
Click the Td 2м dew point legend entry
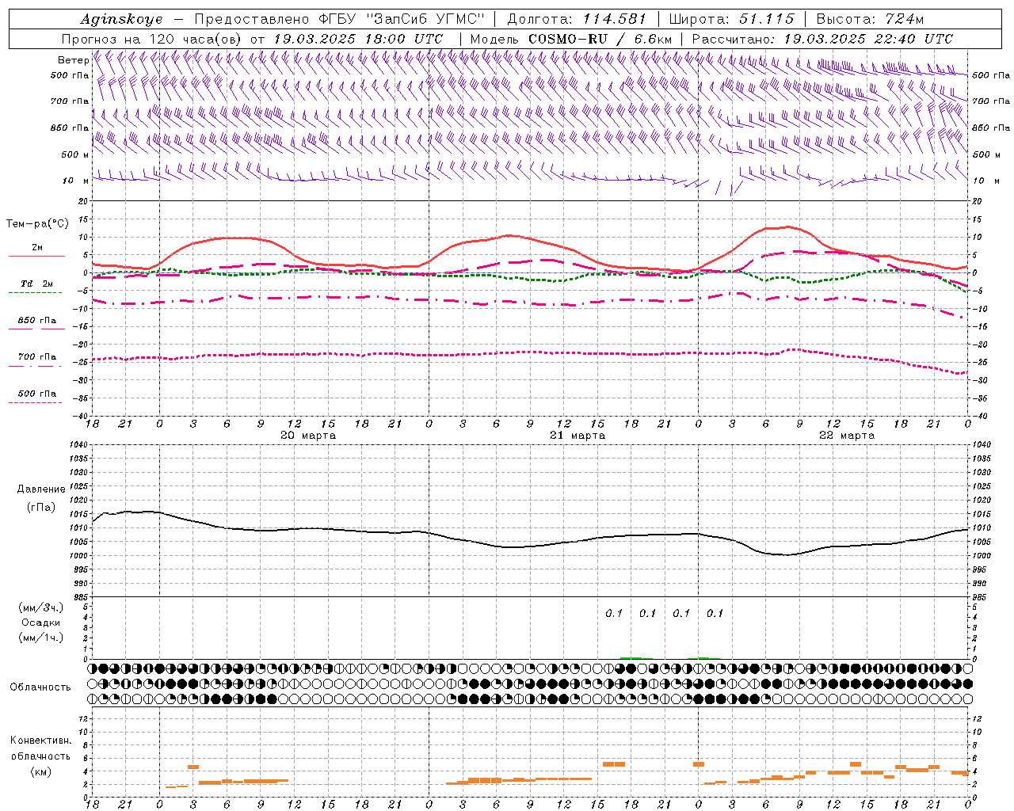pos(37,284)
